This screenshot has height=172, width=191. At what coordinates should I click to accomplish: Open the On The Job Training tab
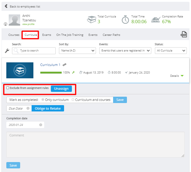pos(70,35)
